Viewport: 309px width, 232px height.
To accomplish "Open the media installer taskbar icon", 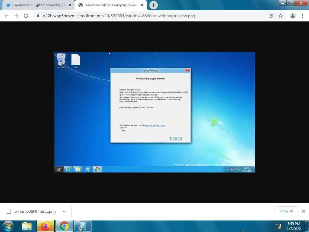I will click(83, 226).
